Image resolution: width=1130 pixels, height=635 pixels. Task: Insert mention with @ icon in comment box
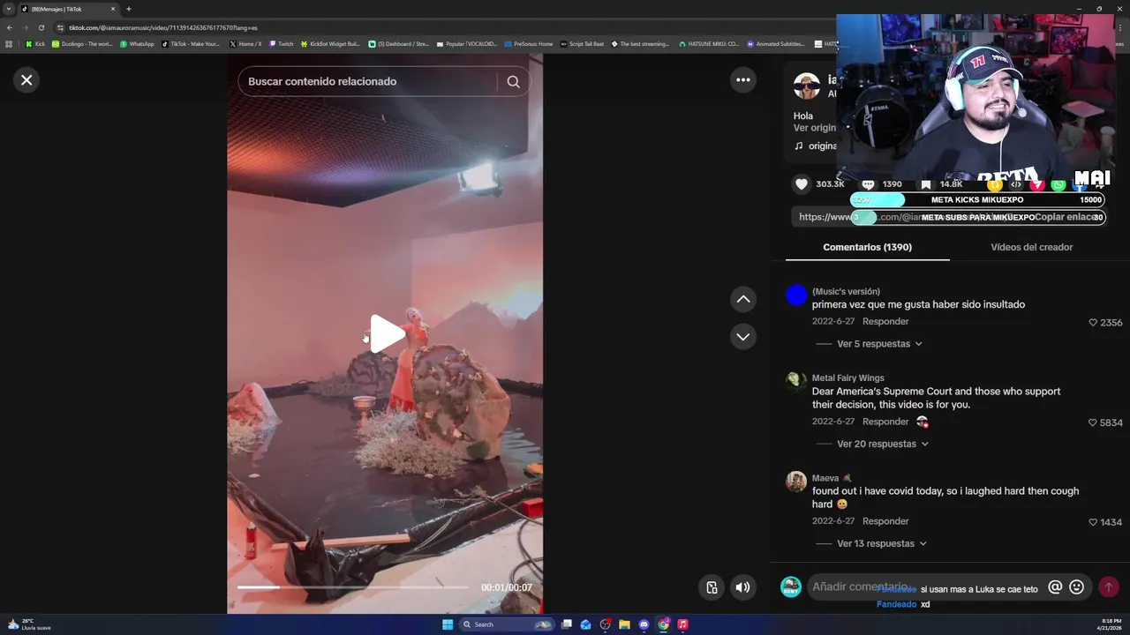pyautogui.click(x=1054, y=586)
